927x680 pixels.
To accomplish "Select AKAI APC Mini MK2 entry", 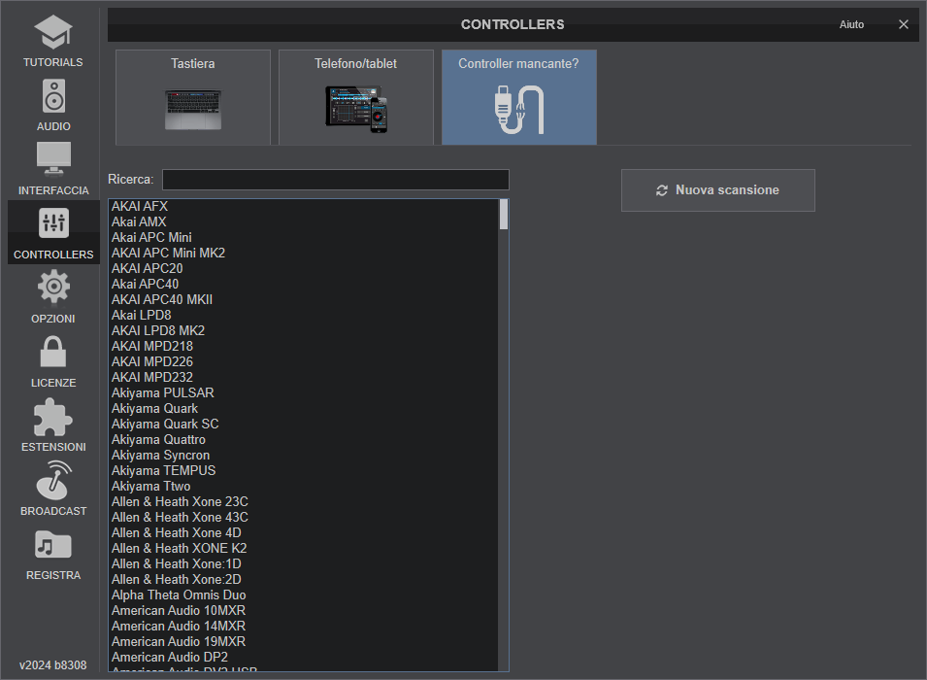I will [304, 253].
